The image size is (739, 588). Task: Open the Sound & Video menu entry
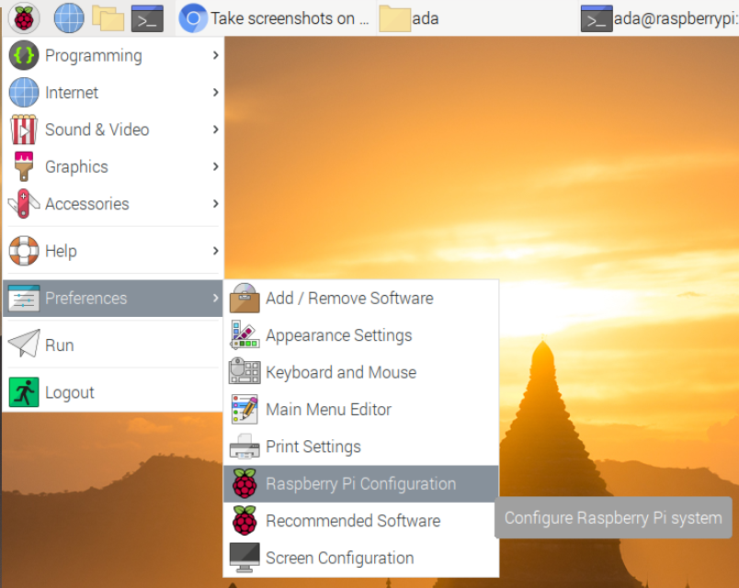pyautogui.click(x=92, y=130)
